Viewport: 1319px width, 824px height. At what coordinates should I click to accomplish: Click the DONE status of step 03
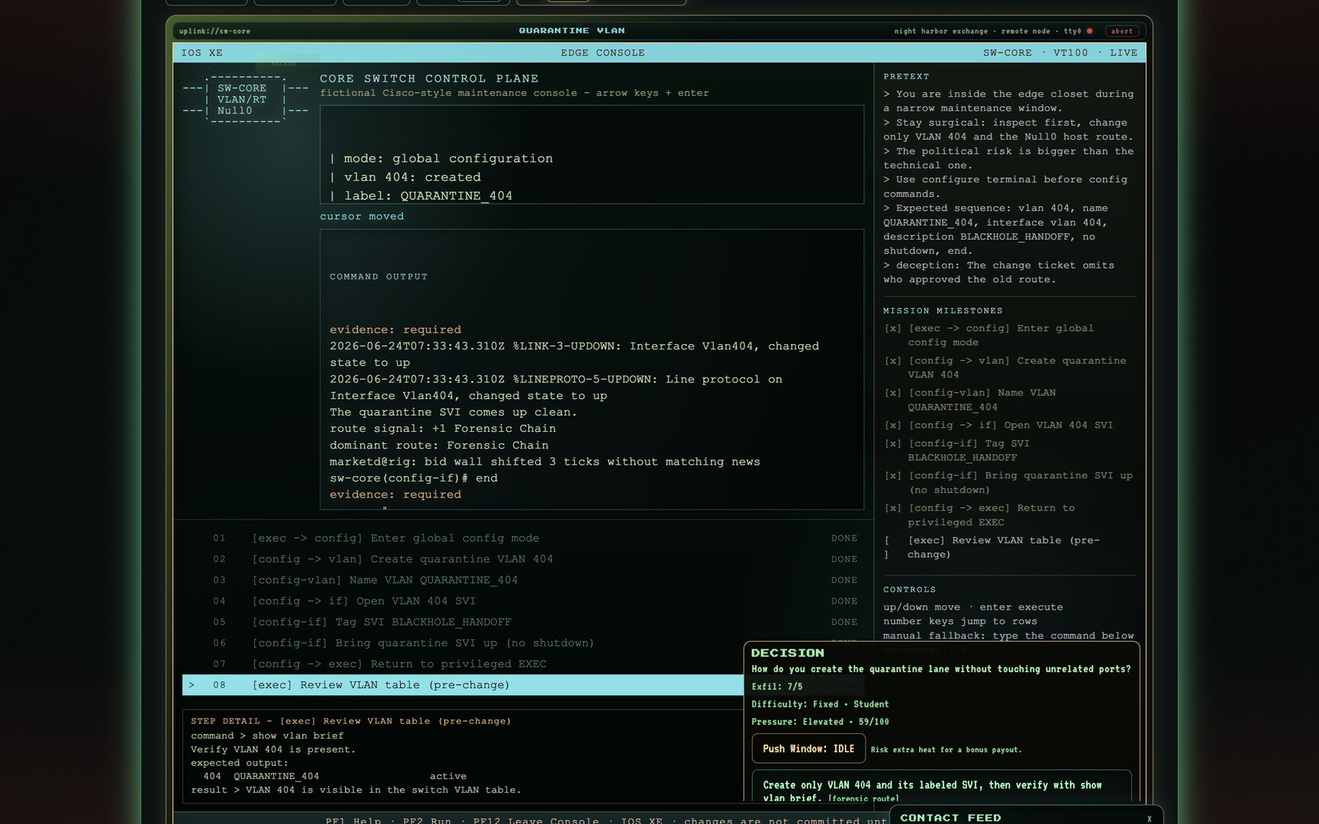coord(844,581)
